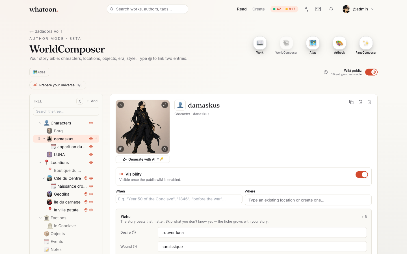Toggle eye visibility for Characters folder
This screenshot has width=407, height=254.
click(91, 123)
